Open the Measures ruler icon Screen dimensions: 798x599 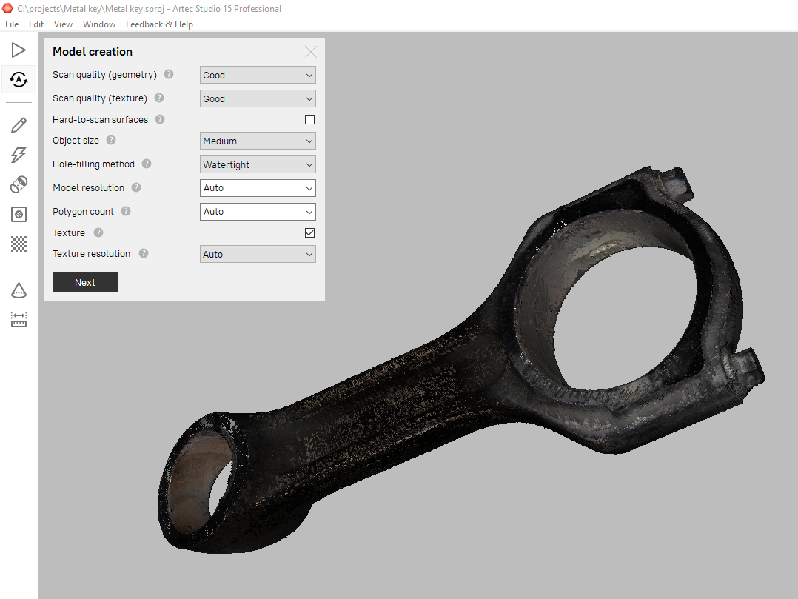(19, 320)
